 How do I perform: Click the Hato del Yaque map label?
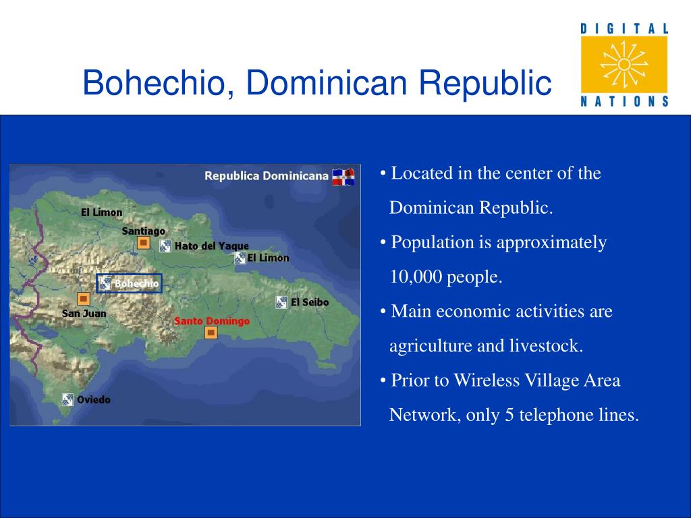(x=211, y=246)
